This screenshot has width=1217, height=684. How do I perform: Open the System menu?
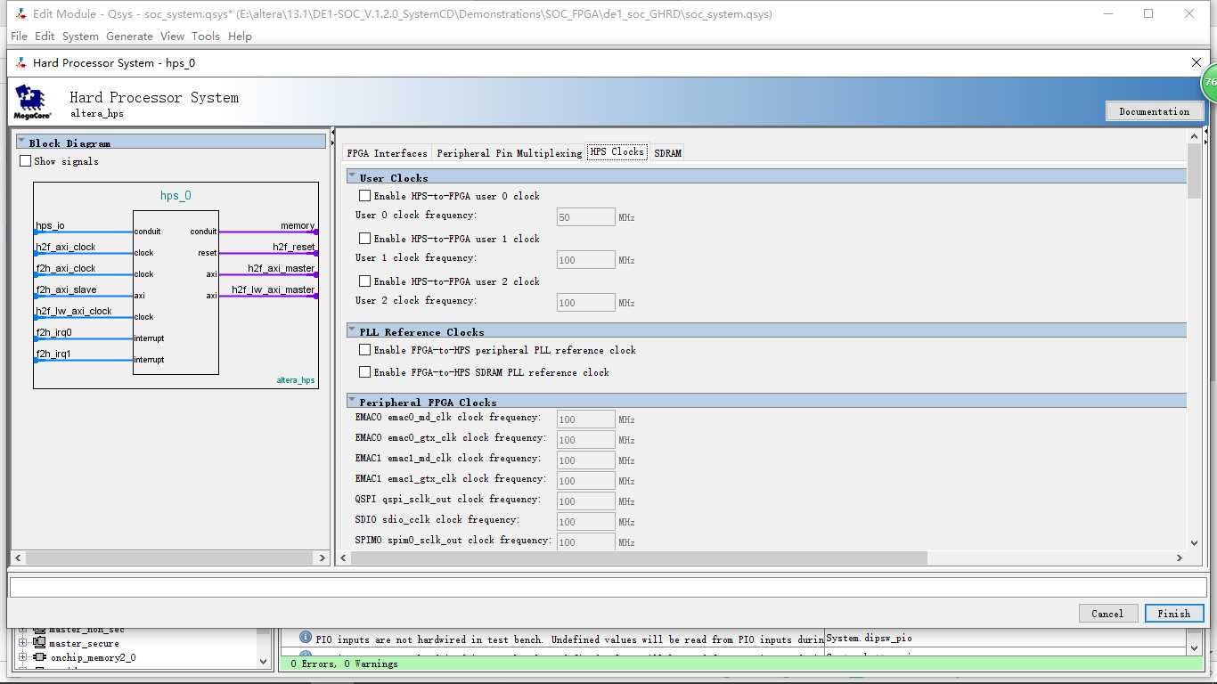pyautogui.click(x=80, y=37)
